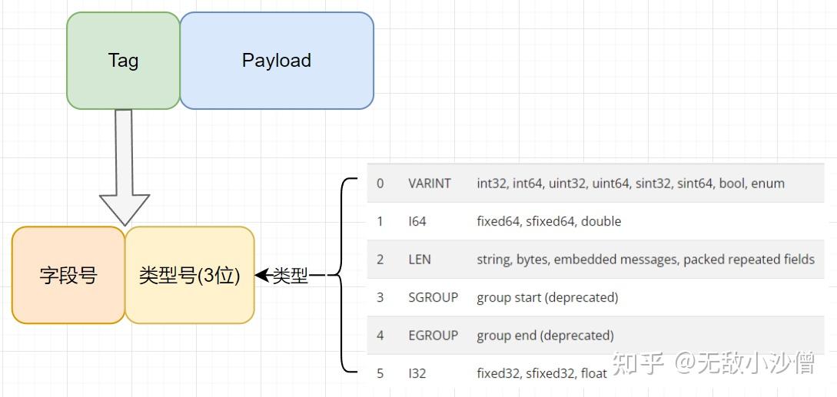This screenshot has width=837, height=397.
Task: Click the number 2 in LEN row
Action: pos(380,260)
